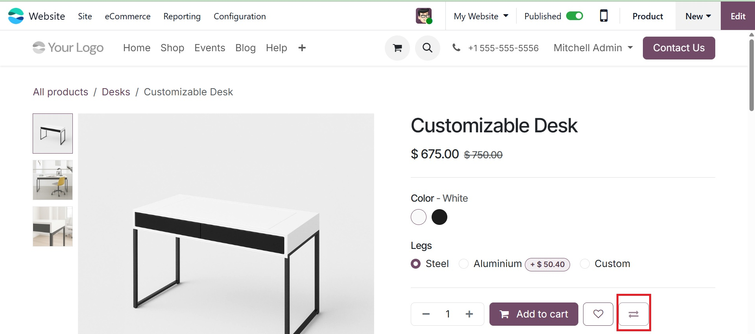Viewport: 755px width, 334px height.
Task: Open the shopping cart icon
Action: pos(397,48)
